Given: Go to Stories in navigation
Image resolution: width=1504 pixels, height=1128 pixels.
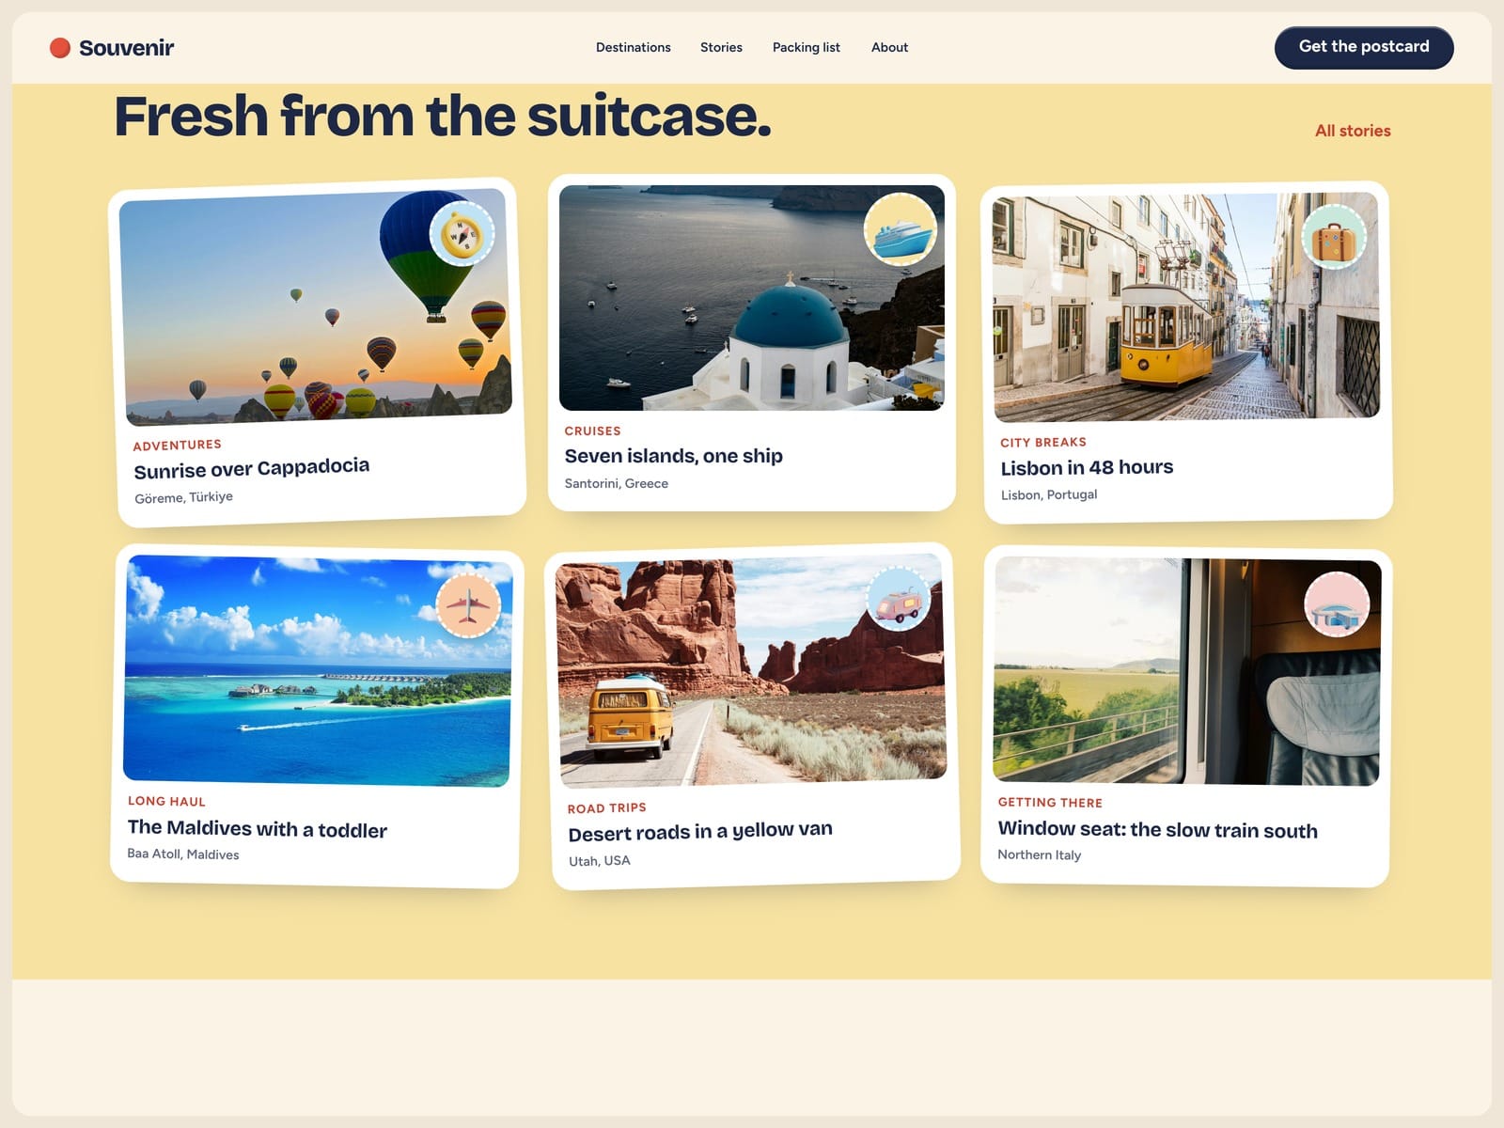Looking at the screenshot, I should 721,47.
